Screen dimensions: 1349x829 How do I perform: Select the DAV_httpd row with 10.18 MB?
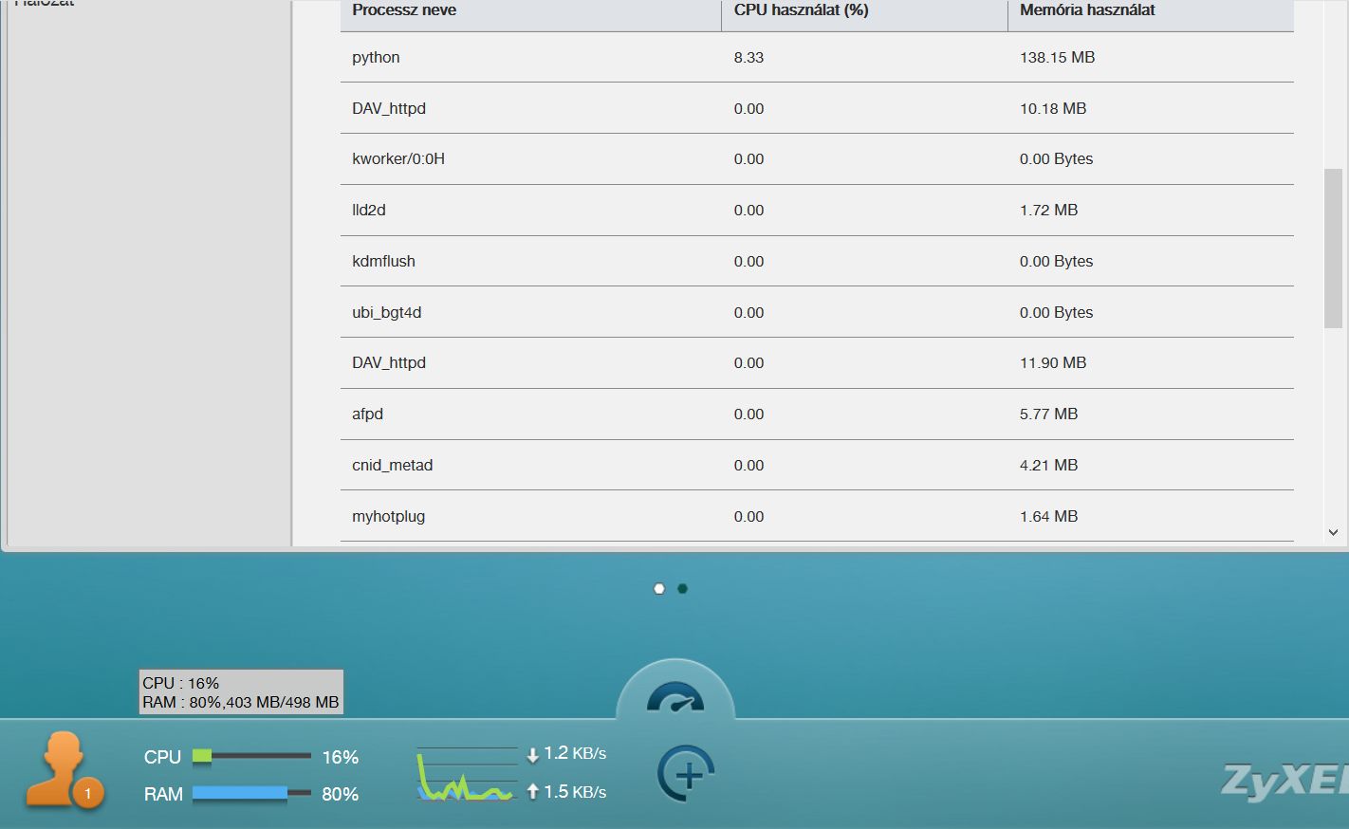pyautogui.click(x=817, y=108)
